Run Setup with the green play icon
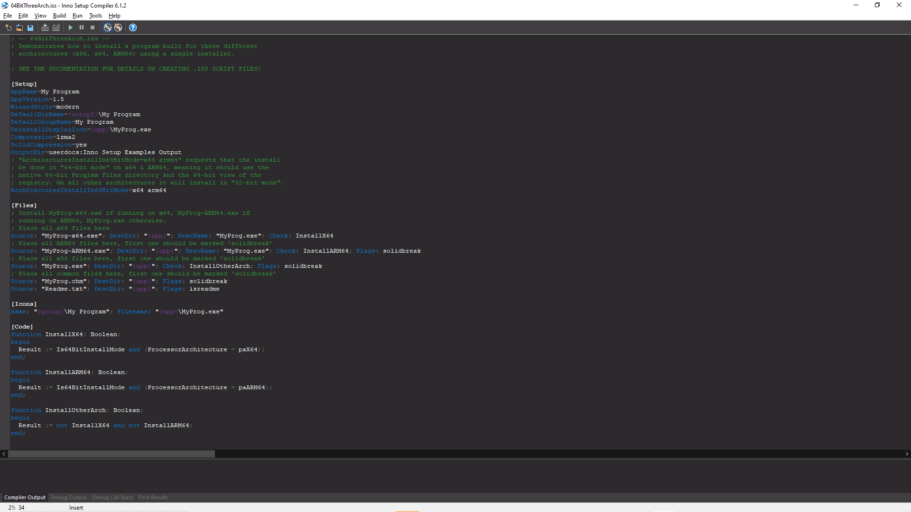Viewport: 911px width, 512px height. 71,27
